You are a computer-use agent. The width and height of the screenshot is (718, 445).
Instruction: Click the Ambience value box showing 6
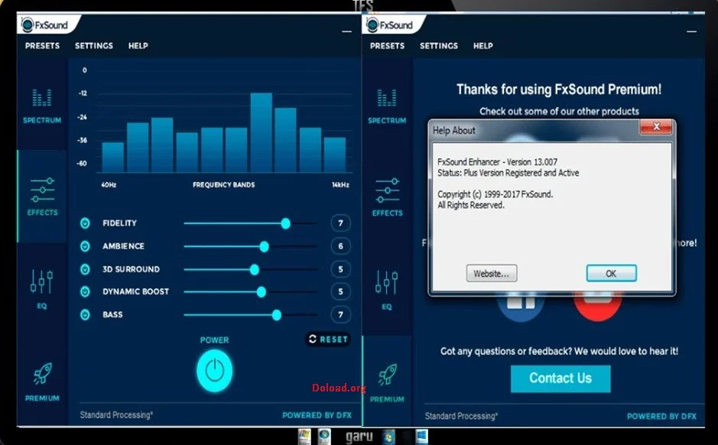click(340, 246)
